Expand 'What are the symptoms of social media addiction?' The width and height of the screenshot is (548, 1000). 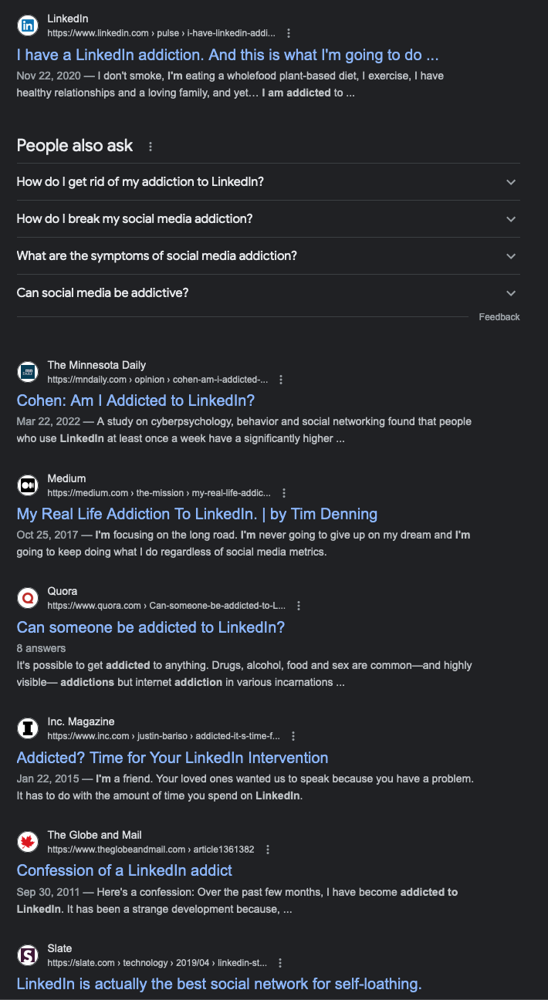(x=269, y=256)
